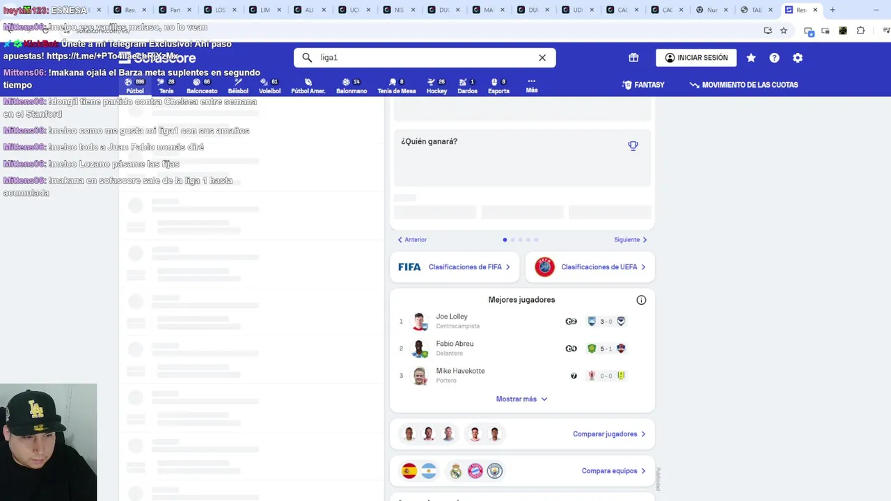Select the third carousel pagination dot
The height and width of the screenshot is (501, 891).
(520, 239)
